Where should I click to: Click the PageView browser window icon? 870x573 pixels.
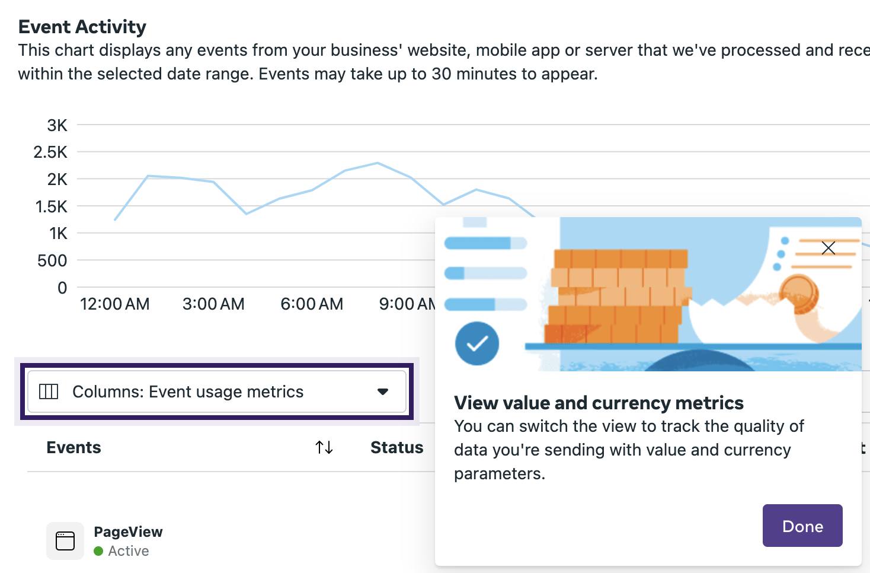pos(65,541)
